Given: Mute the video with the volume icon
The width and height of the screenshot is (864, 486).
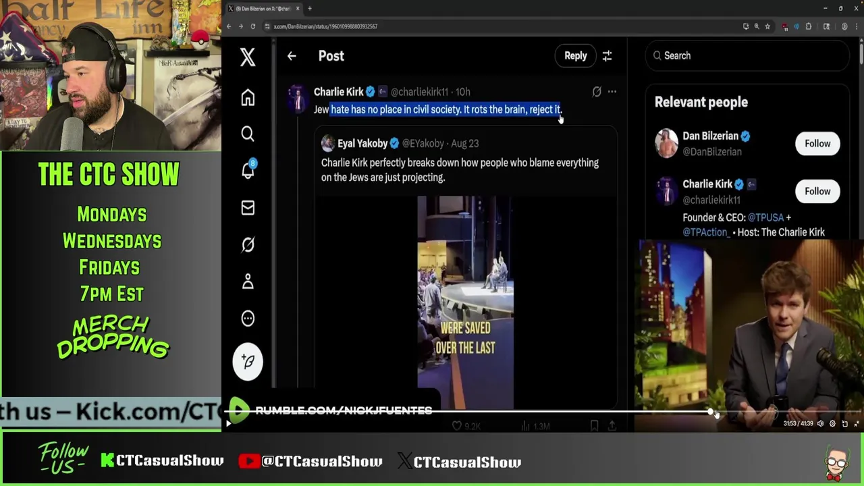Looking at the screenshot, I should pos(820,424).
